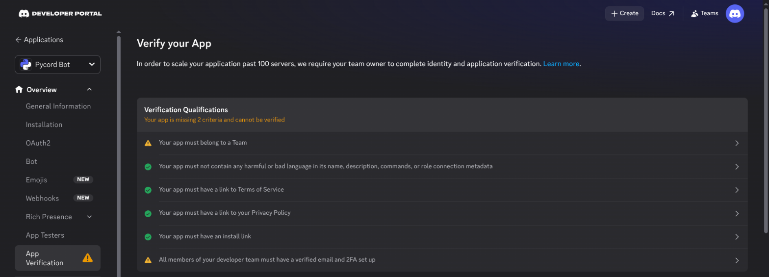Expand the Rich Presence submenu chevron
This screenshot has height=277, width=769.
tap(89, 217)
